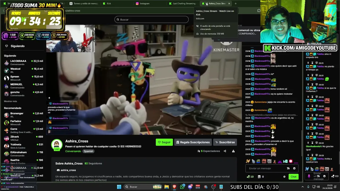Open WhatsApp from taskbar
The width and height of the screenshot is (340, 191).
point(182,187)
